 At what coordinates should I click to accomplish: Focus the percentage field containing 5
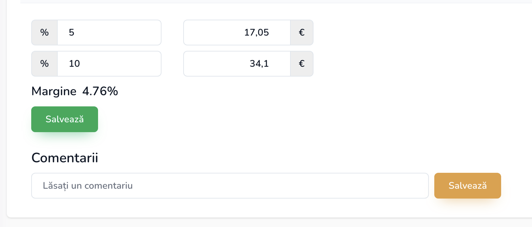(x=109, y=33)
